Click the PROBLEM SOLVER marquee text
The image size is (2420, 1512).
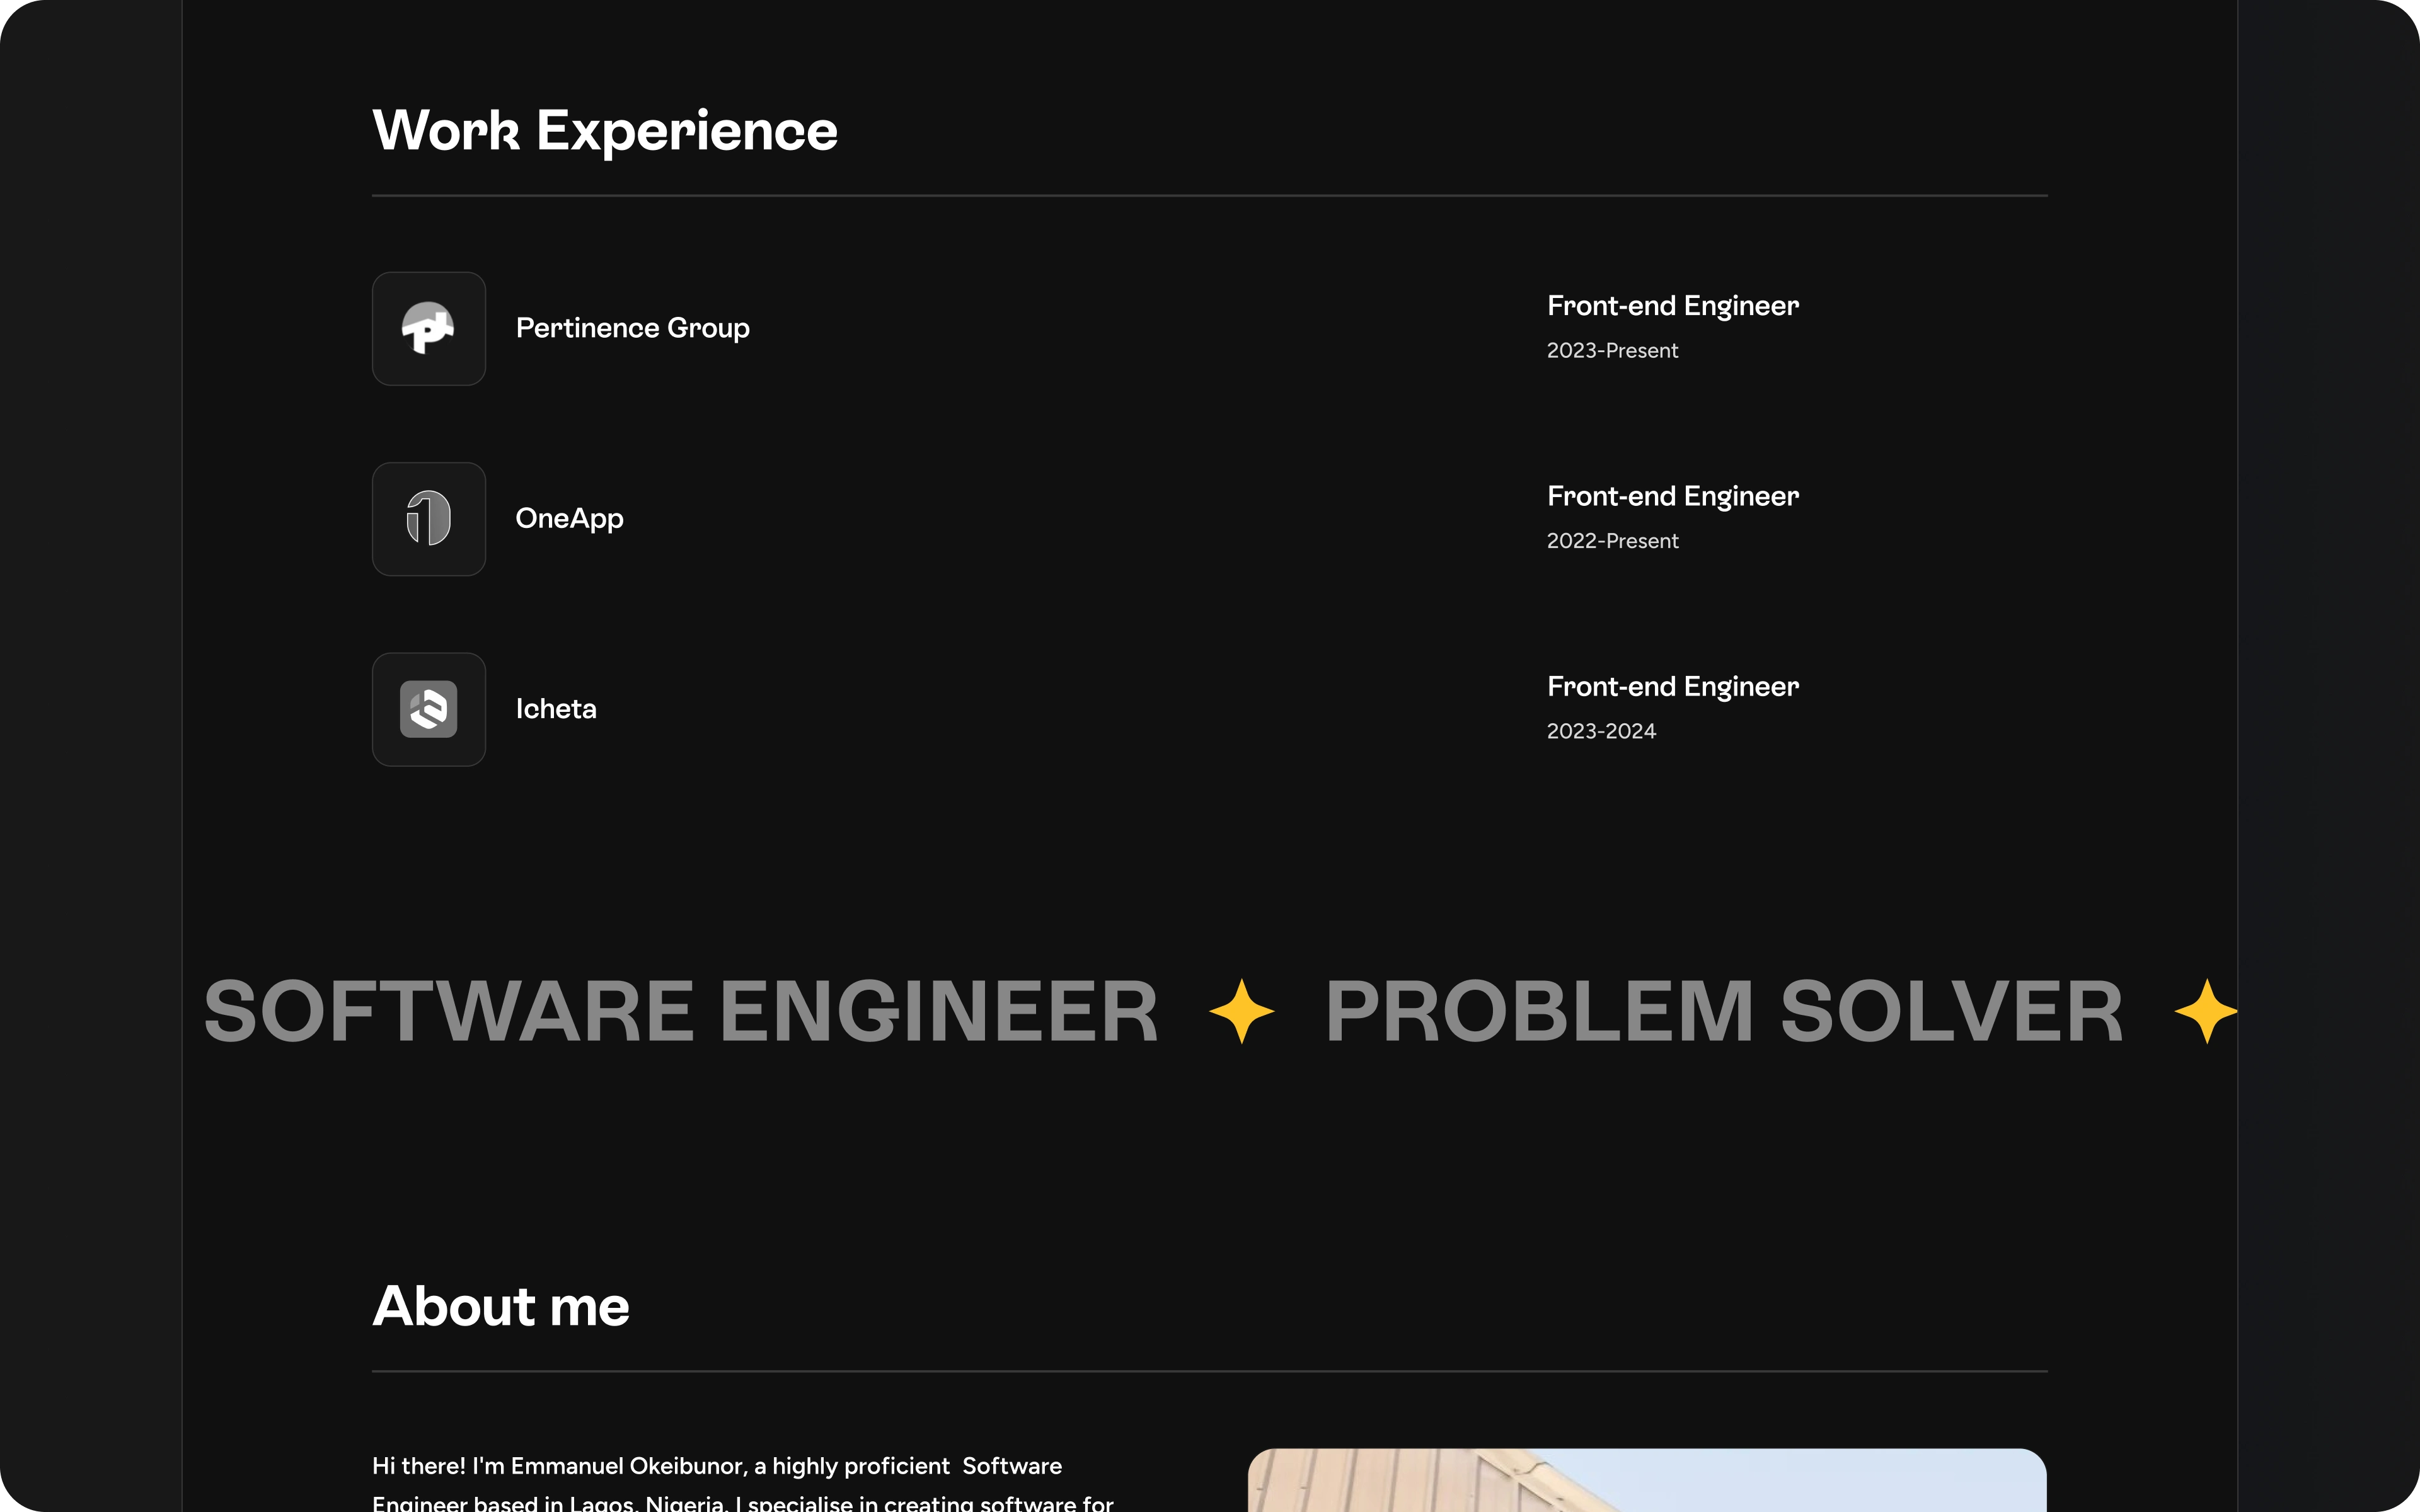[x=1724, y=1011]
